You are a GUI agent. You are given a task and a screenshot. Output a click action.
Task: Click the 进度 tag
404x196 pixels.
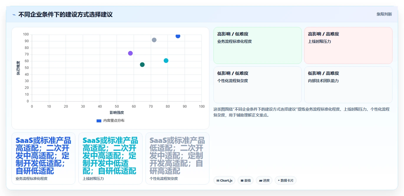pyautogui.click(x=264, y=180)
